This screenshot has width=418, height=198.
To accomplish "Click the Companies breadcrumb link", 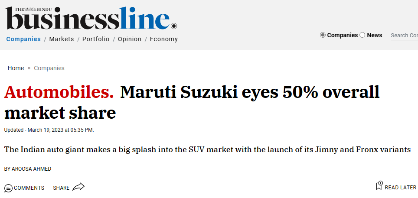I will point(49,68).
